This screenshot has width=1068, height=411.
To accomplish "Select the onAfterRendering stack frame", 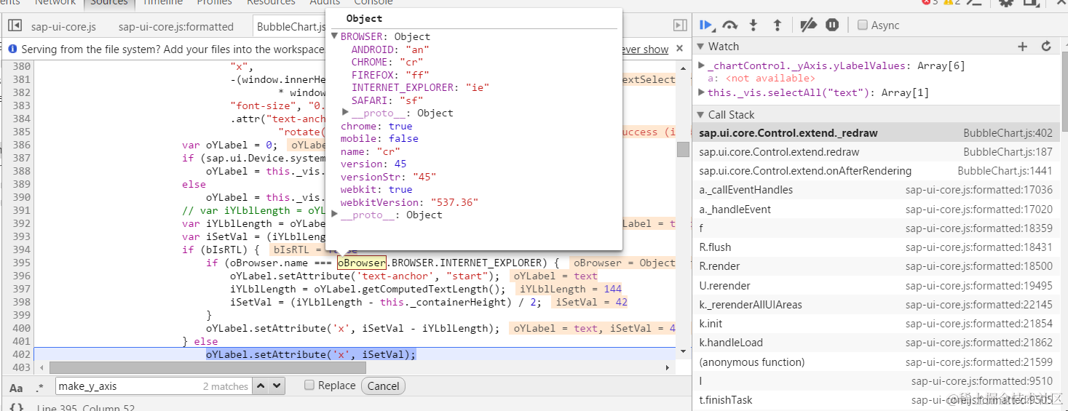I will pyautogui.click(x=876, y=171).
